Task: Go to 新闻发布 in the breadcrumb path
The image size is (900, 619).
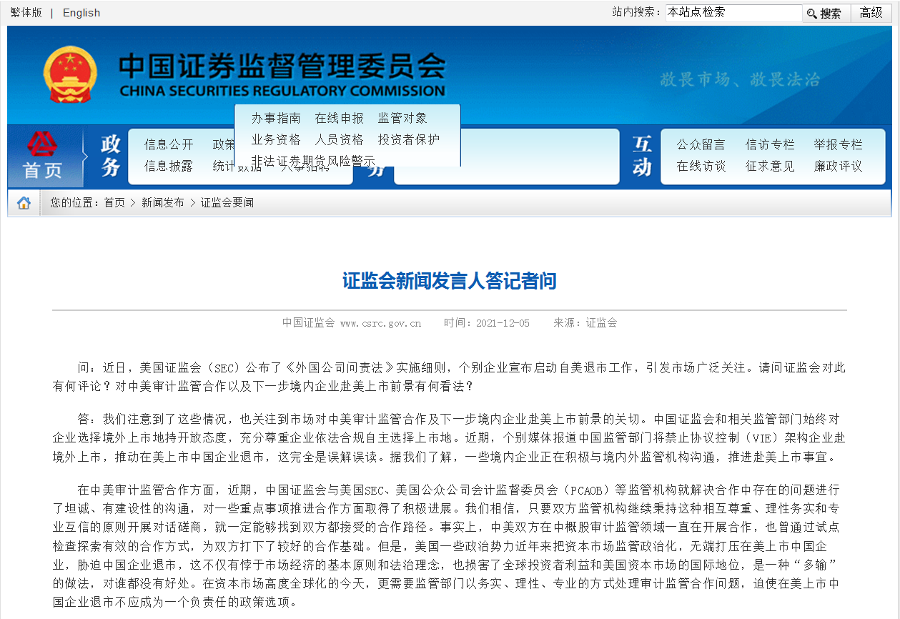Action: [162, 203]
